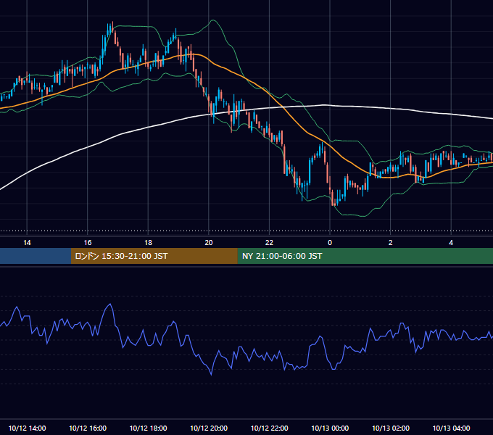Click the 10/12 14:00 date label
493x435 pixels.
tap(27, 428)
